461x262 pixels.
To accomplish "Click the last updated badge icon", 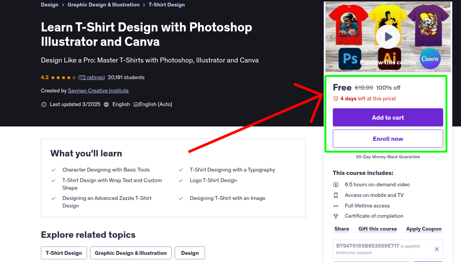I will pyautogui.click(x=44, y=104).
